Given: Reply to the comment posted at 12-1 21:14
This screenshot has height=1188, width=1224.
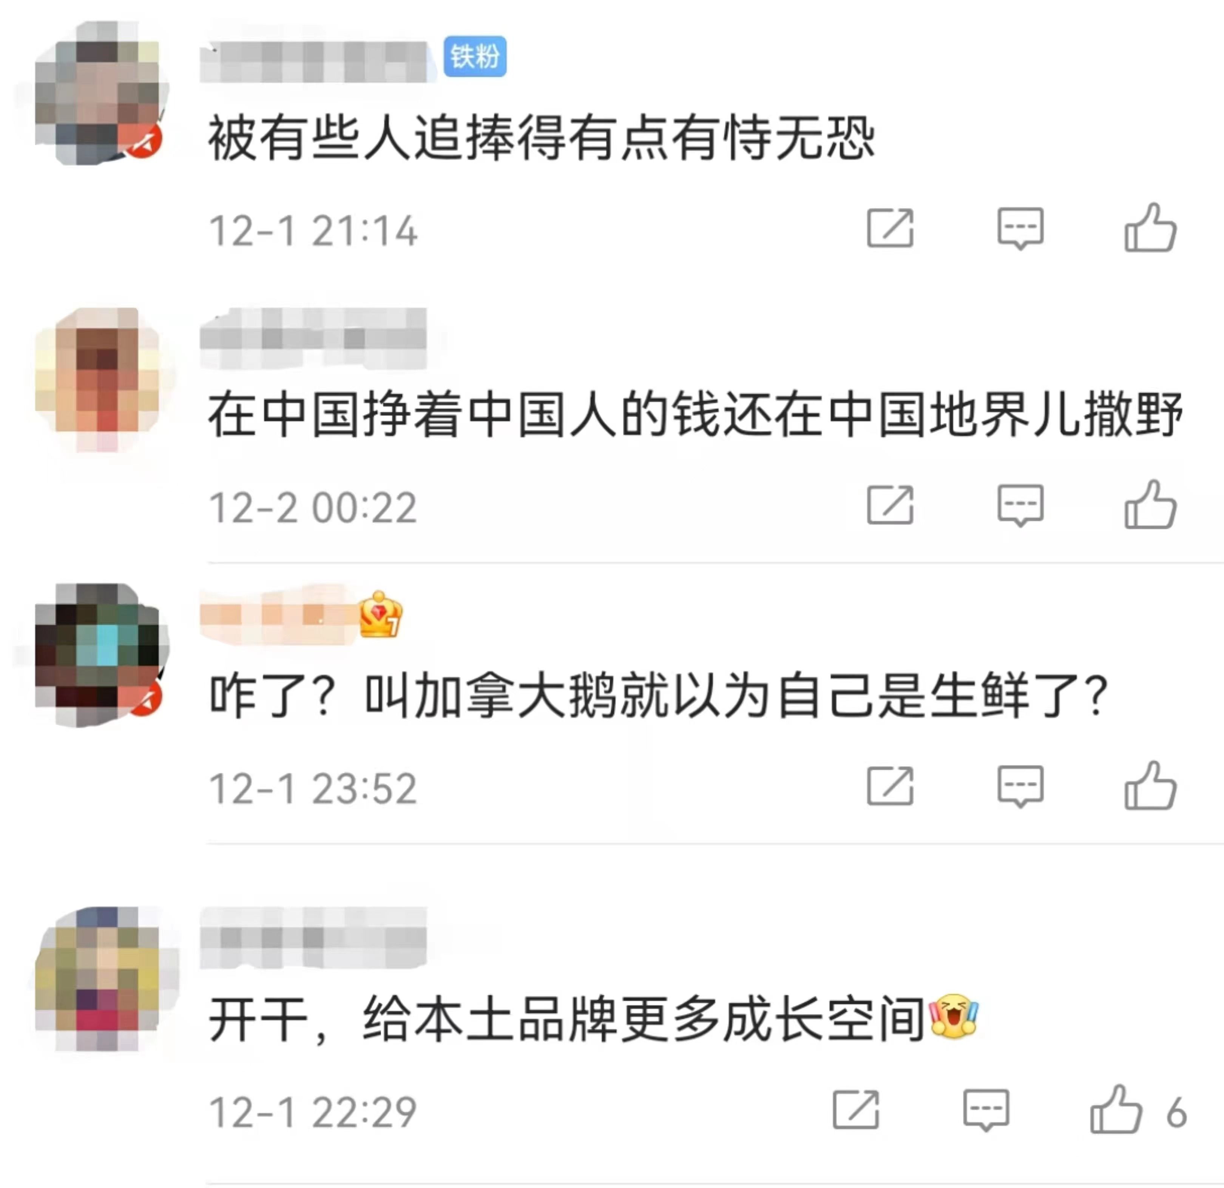Looking at the screenshot, I should point(1020,228).
